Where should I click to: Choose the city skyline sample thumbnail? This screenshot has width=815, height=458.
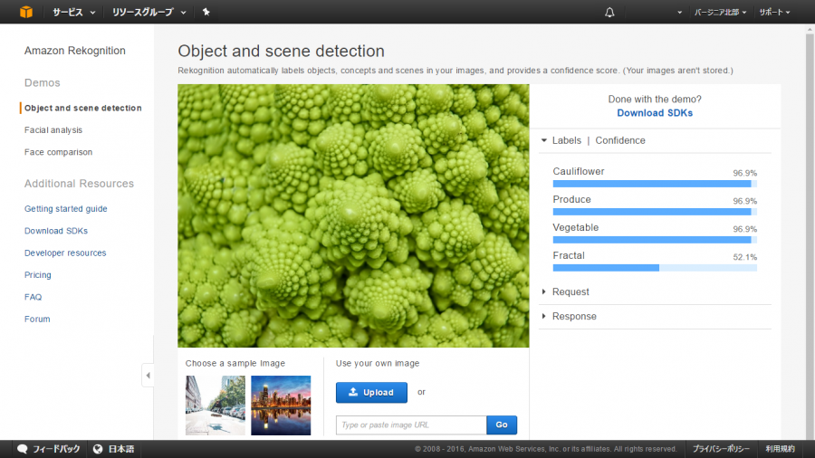(281, 405)
